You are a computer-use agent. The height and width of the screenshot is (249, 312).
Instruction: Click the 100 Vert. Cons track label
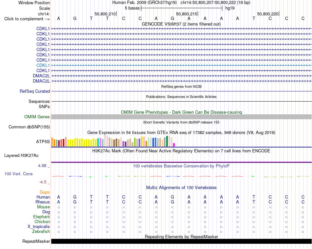click(18, 174)
